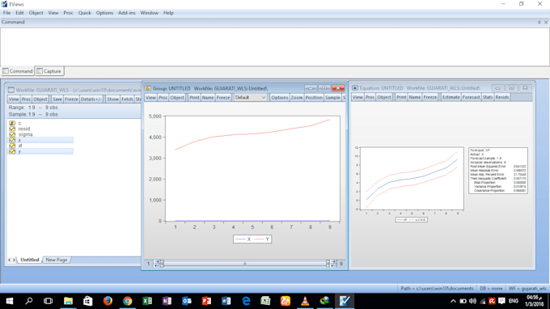Open View in the Workfile toolbar
Screen dimensions: 550x309
click(x=14, y=99)
